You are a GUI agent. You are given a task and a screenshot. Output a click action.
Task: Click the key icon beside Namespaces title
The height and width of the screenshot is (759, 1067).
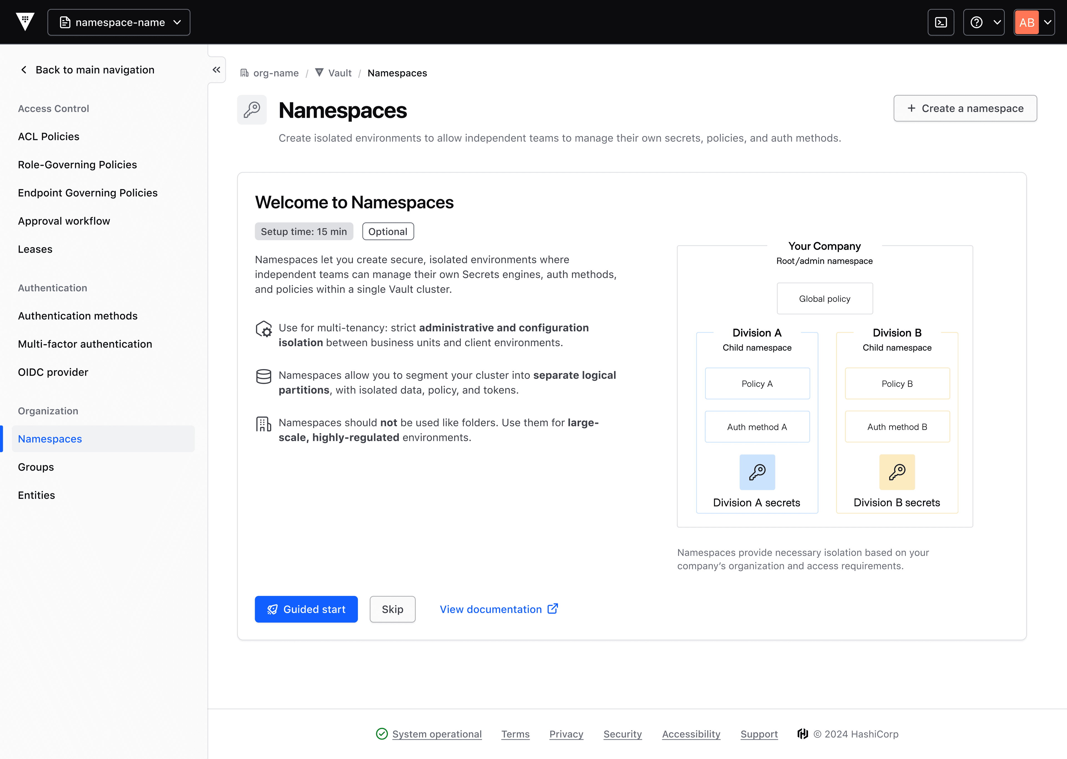[252, 110]
